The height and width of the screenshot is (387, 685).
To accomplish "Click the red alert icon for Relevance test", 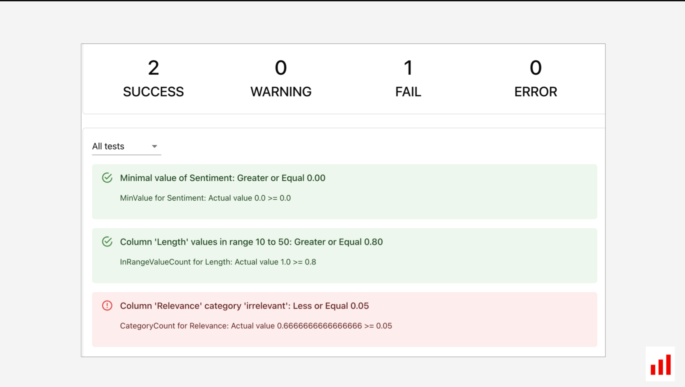I will tap(107, 306).
